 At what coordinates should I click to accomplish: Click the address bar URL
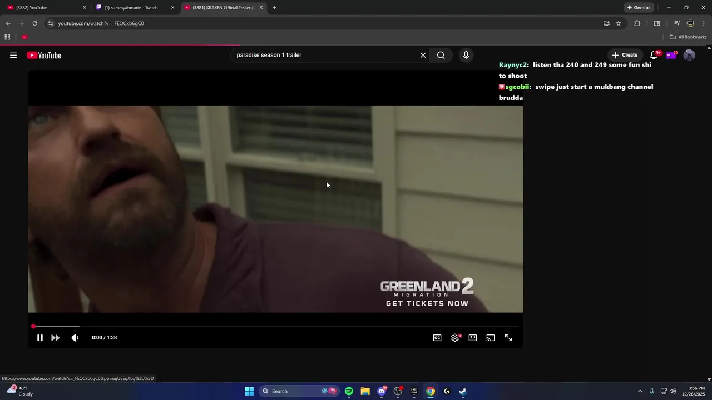101,23
